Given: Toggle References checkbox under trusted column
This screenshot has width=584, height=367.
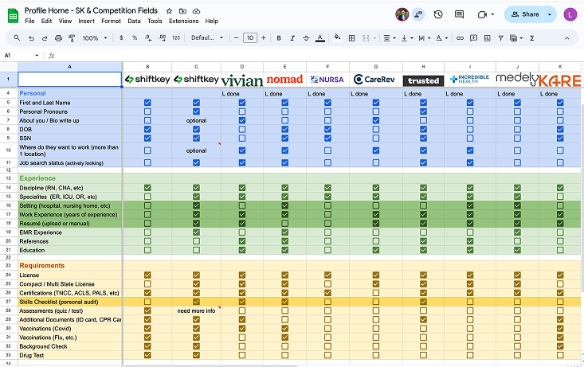Looking at the screenshot, I should (424, 241).
